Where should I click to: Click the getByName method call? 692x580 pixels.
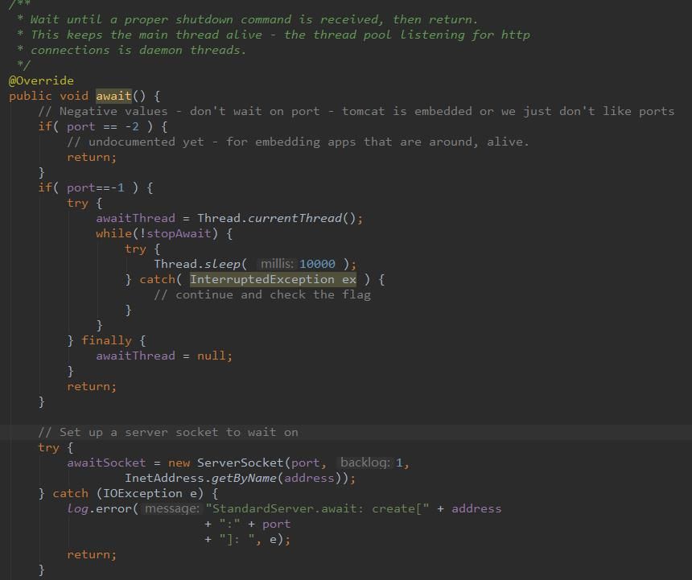pos(244,478)
